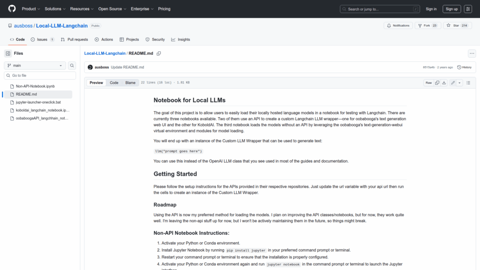Click Sign up button
Viewport: 480px width, 270px height.
(451, 9)
